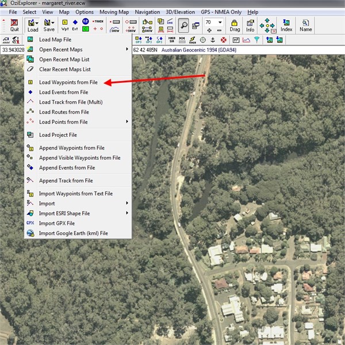This screenshot has width=345, height=345.
Task: Click the red TRACK icon
Action: coord(98,21)
